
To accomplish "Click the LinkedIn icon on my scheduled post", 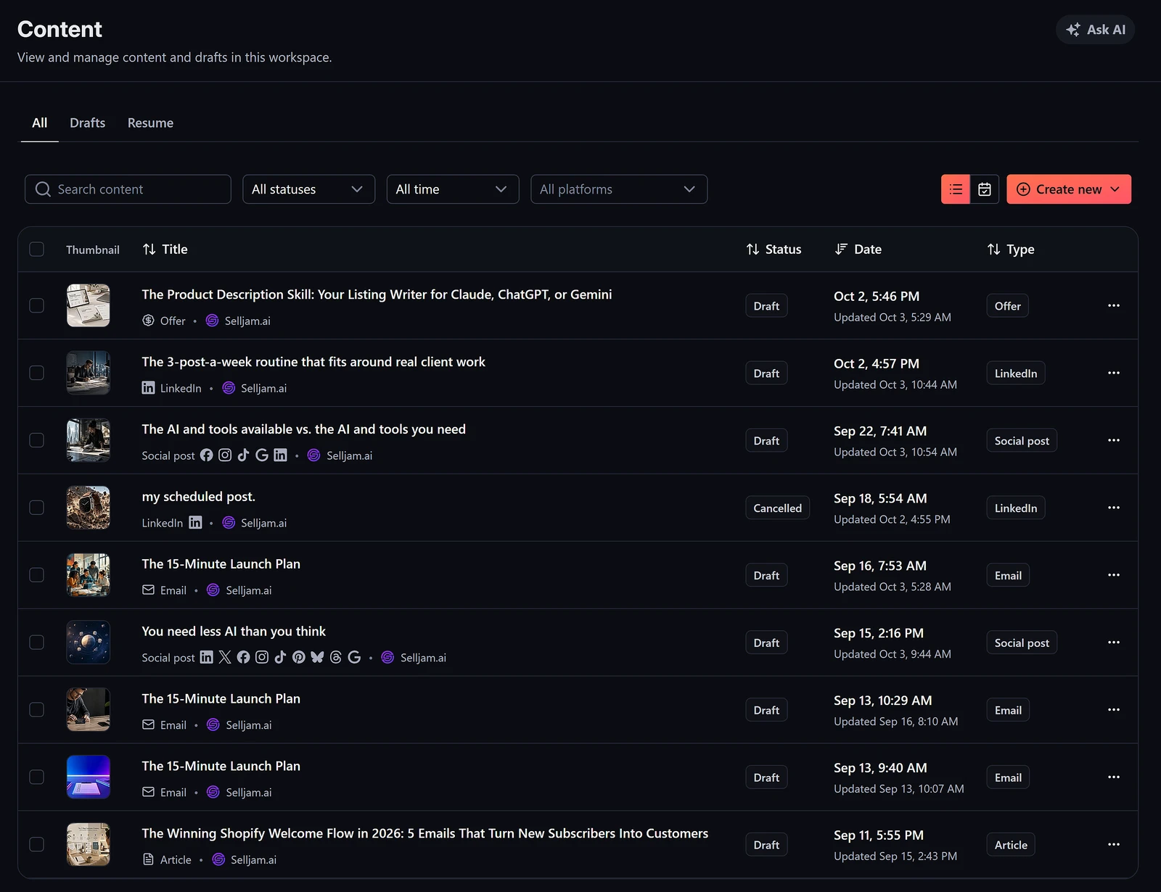I will click(195, 522).
